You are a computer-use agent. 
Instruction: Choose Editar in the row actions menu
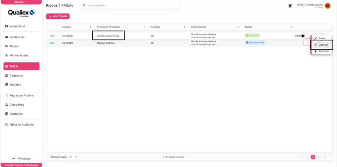coord(321,38)
